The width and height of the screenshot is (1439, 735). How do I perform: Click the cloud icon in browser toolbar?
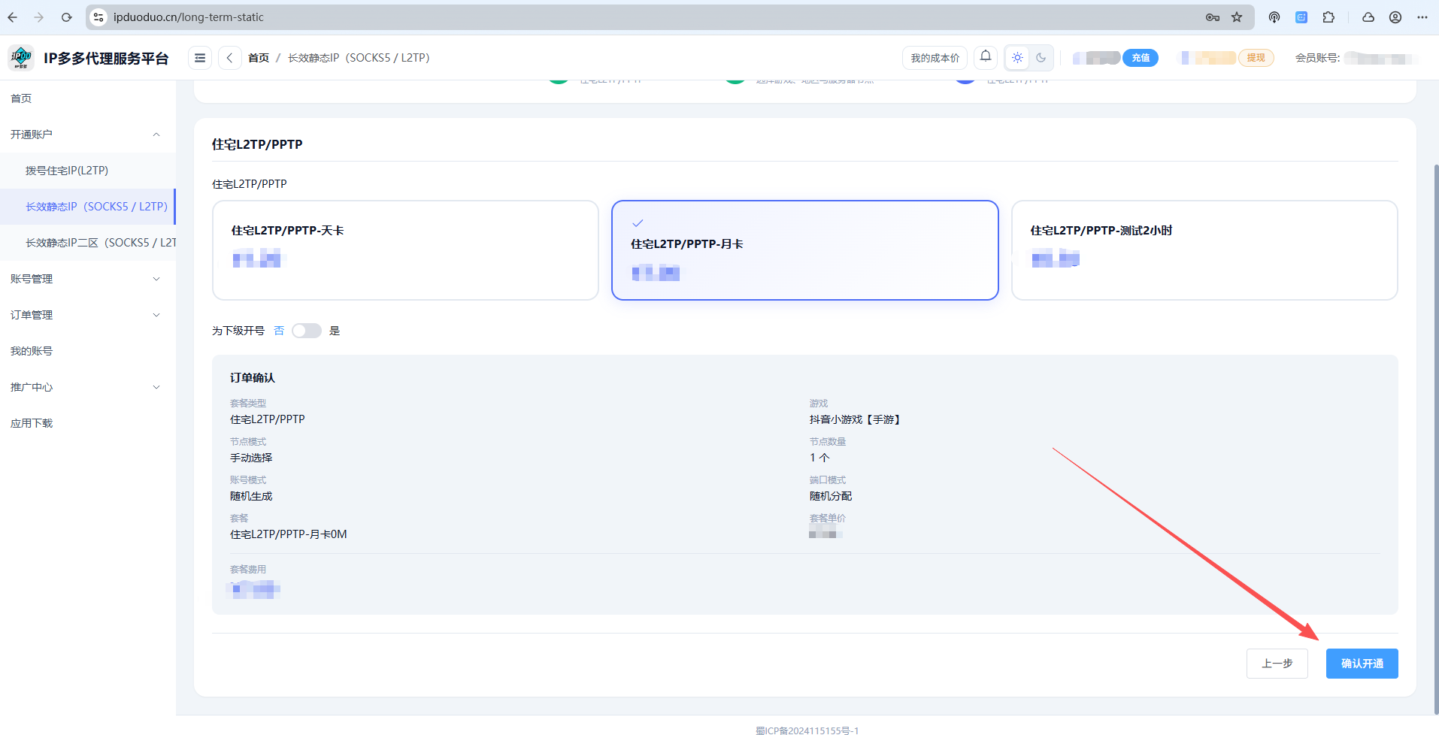(x=1368, y=17)
